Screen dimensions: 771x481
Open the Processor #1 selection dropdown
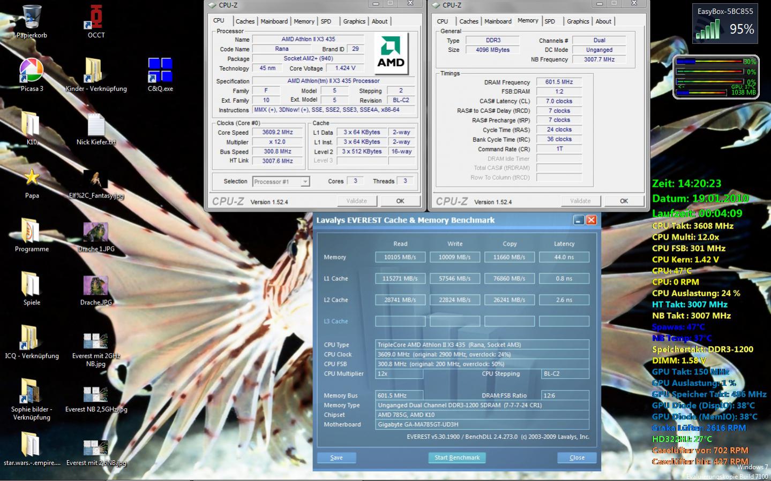pos(281,181)
